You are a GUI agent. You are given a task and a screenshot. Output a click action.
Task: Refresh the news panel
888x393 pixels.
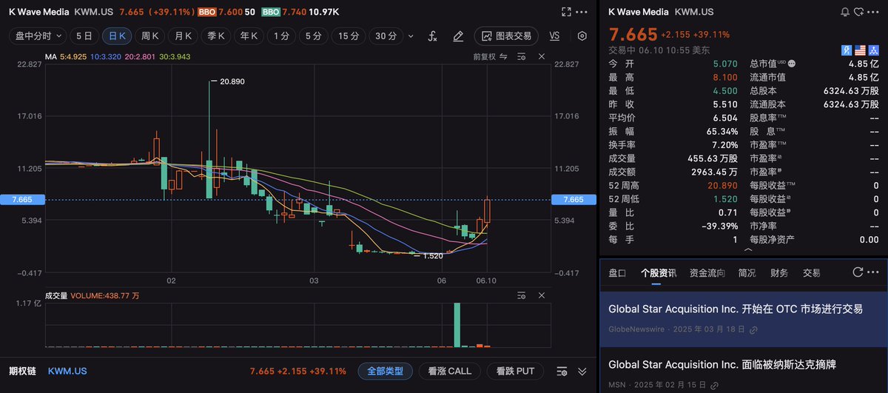858,272
